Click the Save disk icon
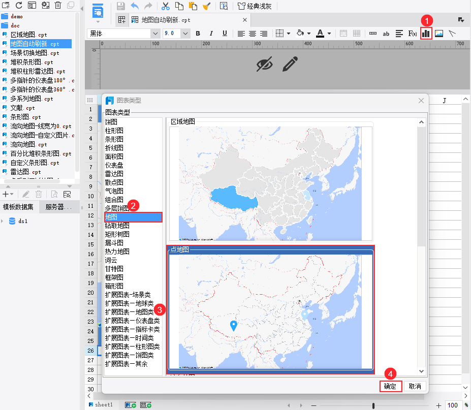The width and height of the screenshot is (471, 410). pos(121,6)
